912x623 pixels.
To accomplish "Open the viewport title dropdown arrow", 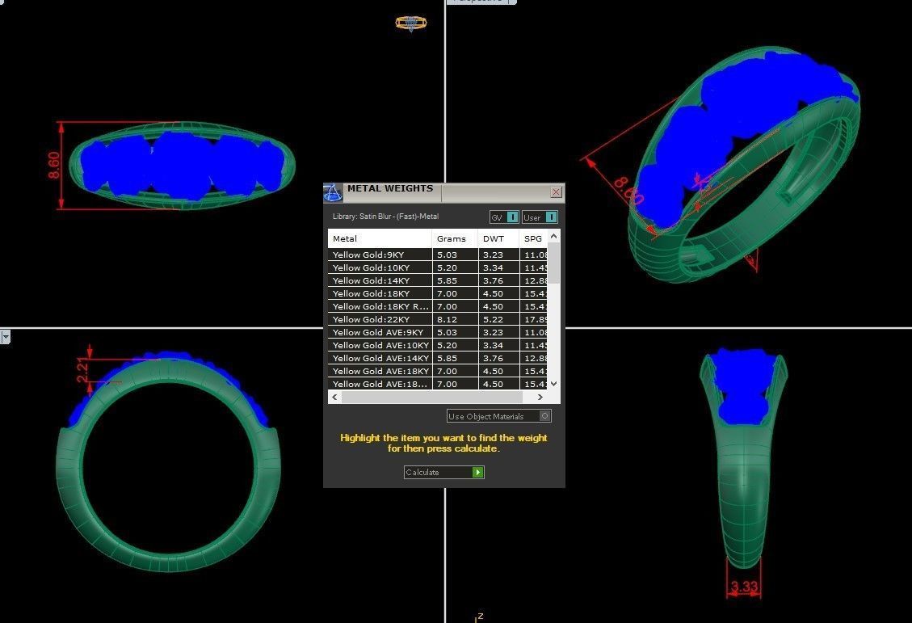I will [5, 337].
